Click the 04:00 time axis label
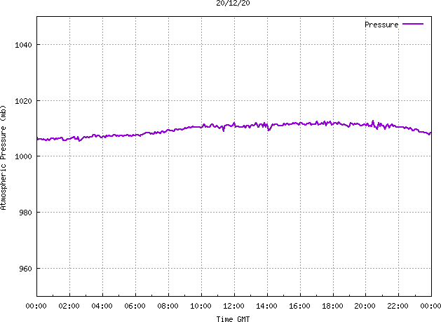The height and width of the screenshot is (322, 441). click(x=102, y=306)
